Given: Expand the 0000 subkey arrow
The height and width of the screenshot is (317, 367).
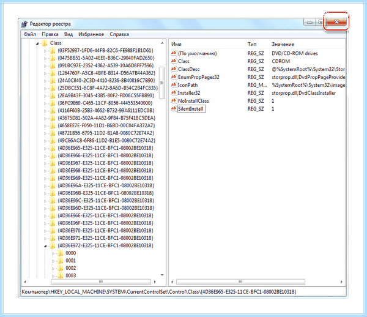Looking at the screenshot, I should point(53,253).
